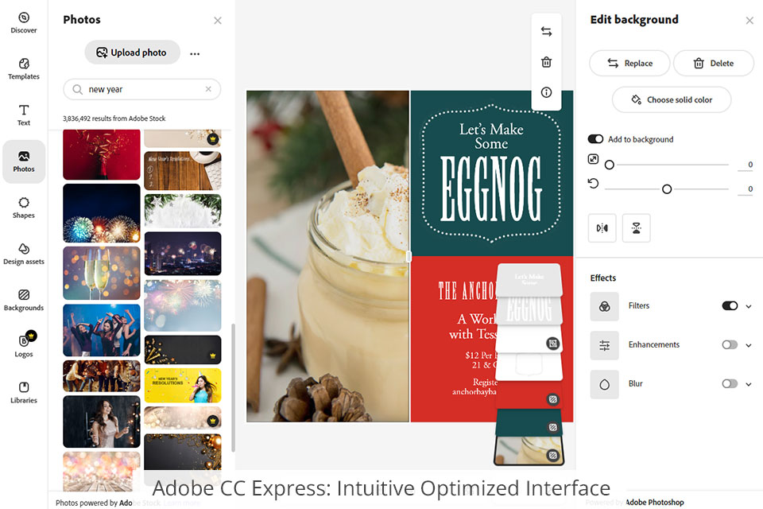This screenshot has height=509, width=763.
Task: Open the Shapes section
Action: [x=23, y=208]
